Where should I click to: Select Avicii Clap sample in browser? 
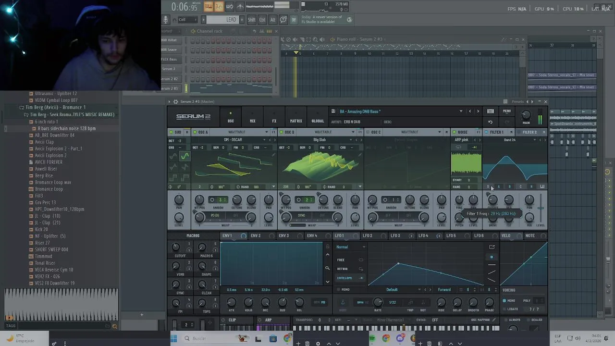44,142
